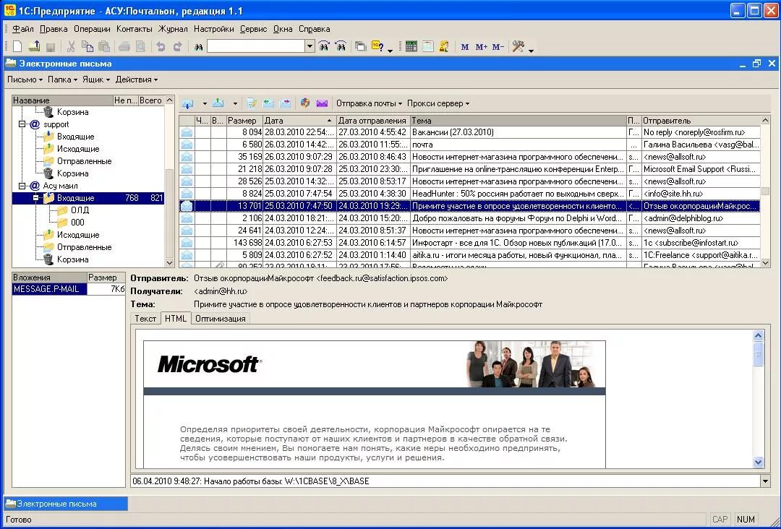The width and height of the screenshot is (781, 529).
Task: Open the Прокси сервер dropdown
Action: tap(438, 103)
